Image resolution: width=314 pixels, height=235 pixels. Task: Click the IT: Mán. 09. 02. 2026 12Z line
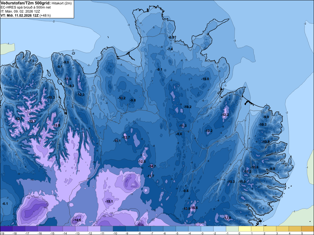[x=20, y=11]
